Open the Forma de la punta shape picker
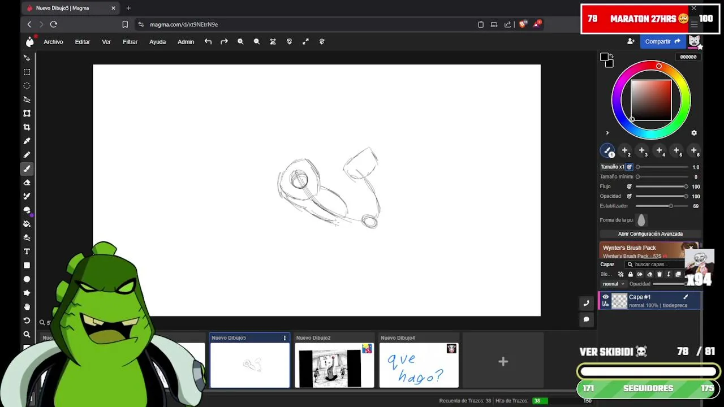The height and width of the screenshot is (407, 724). pos(641,220)
